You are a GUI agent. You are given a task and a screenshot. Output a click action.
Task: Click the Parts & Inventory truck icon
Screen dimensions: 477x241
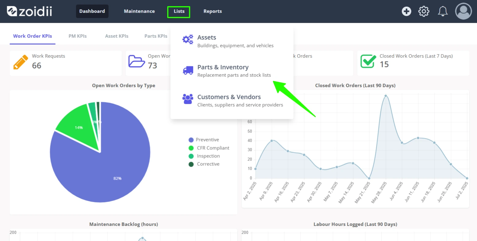pyautogui.click(x=188, y=71)
